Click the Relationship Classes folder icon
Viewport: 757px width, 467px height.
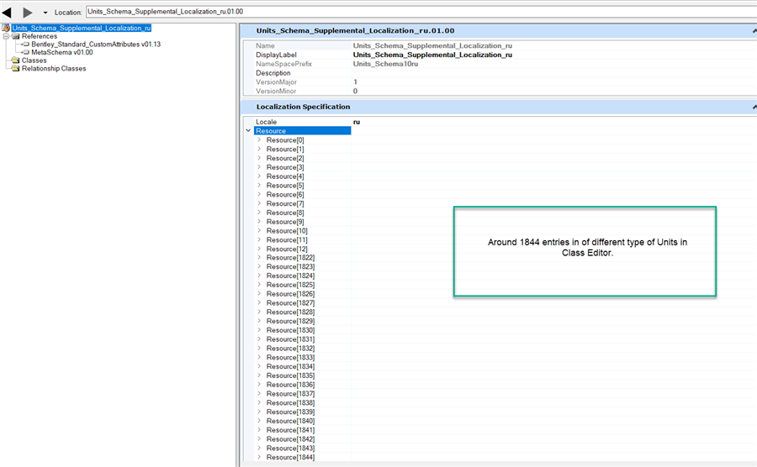pos(15,68)
